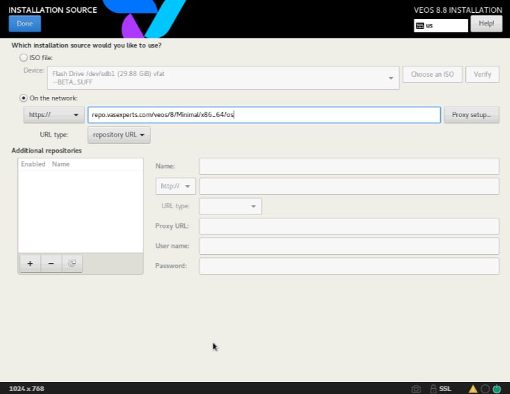Click the Help! button
Image resolution: width=510 pixels, height=394 pixels.
tap(486, 24)
